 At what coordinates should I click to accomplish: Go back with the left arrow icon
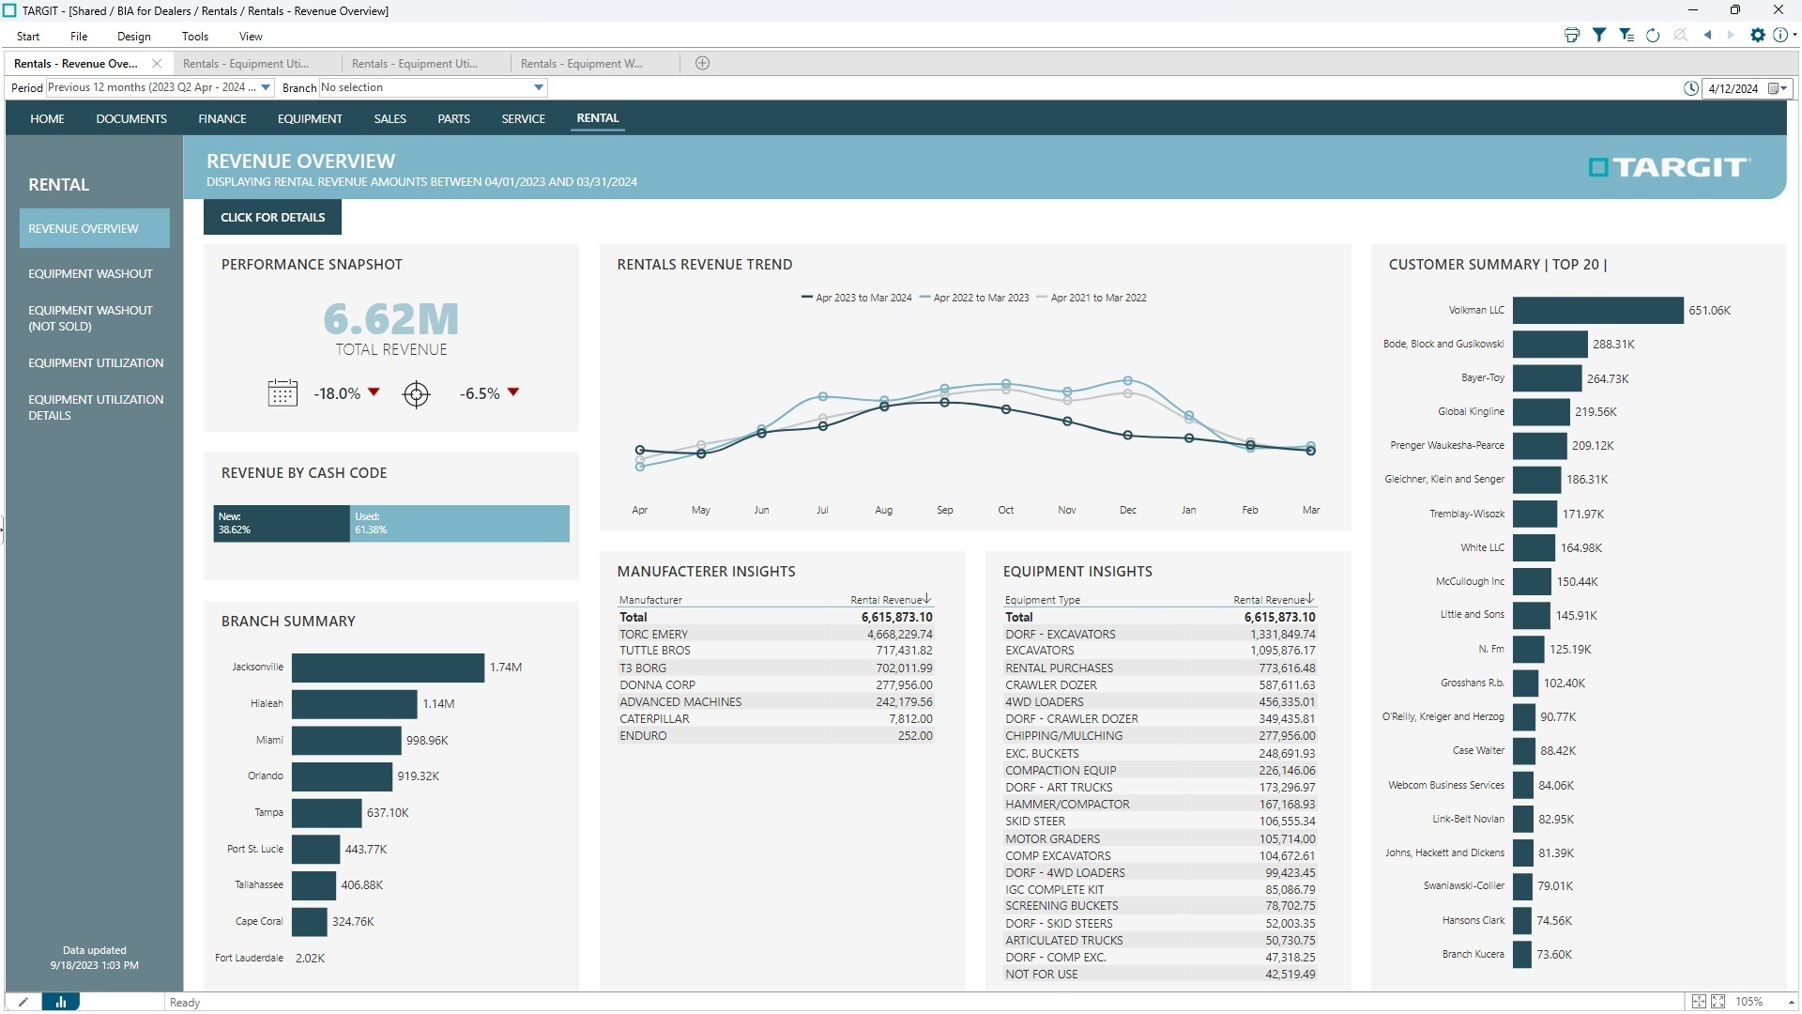coord(1708,36)
